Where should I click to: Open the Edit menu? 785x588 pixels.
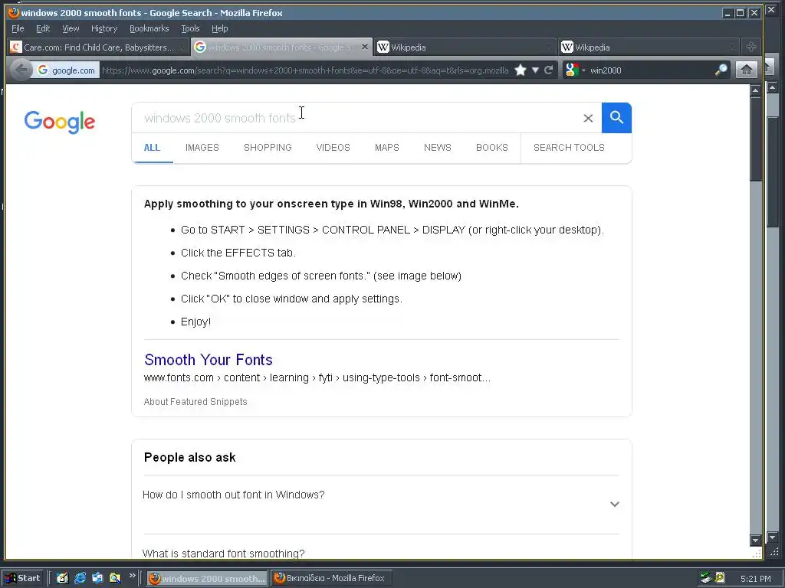43,28
